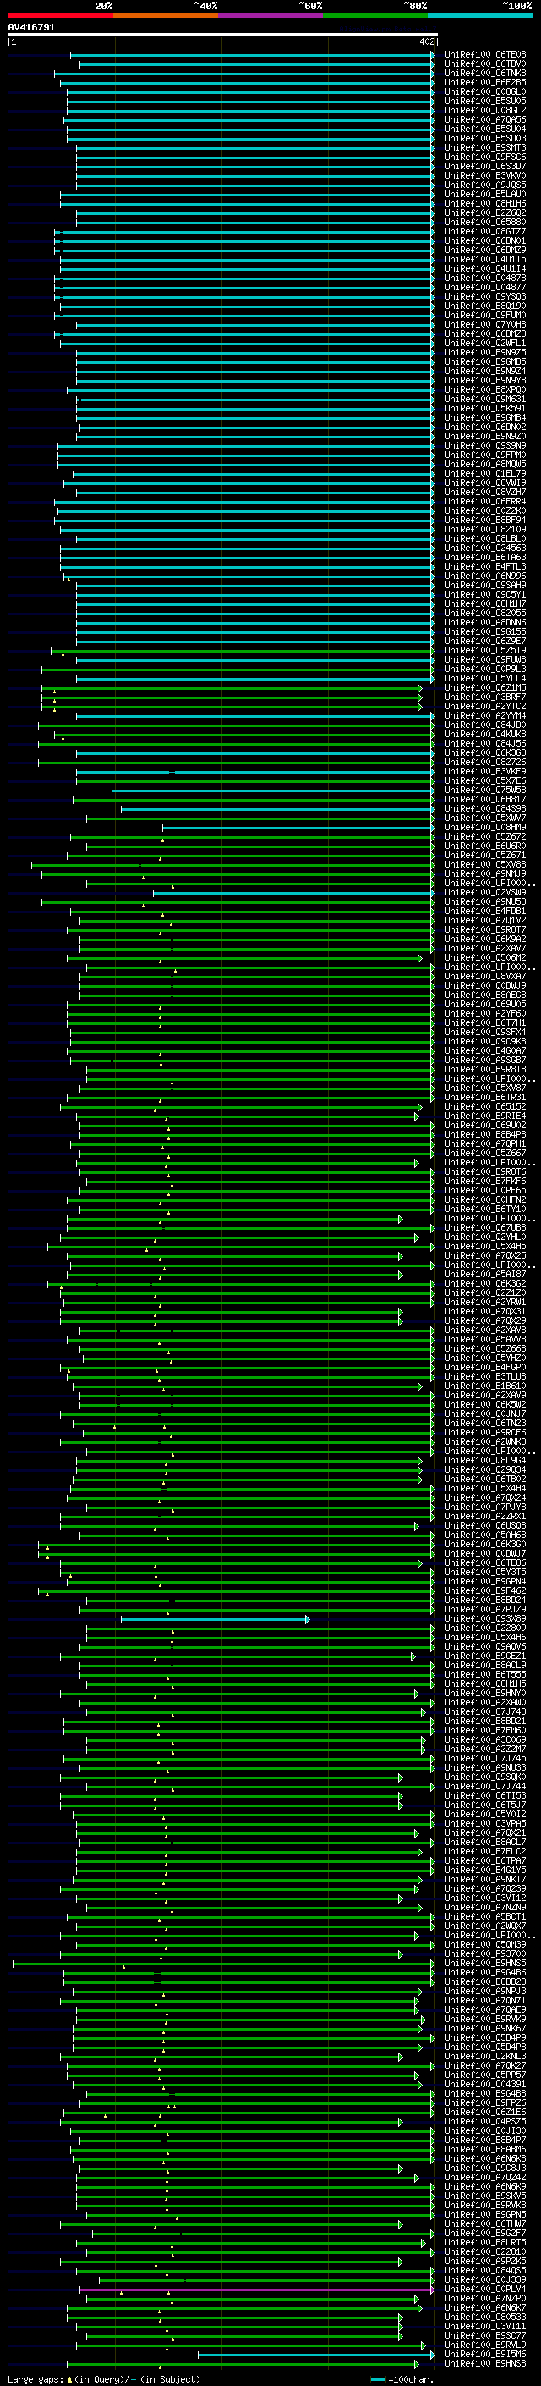
Task: Click the UniRef100_A9UQS5 label
Action: tap(484, 185)
